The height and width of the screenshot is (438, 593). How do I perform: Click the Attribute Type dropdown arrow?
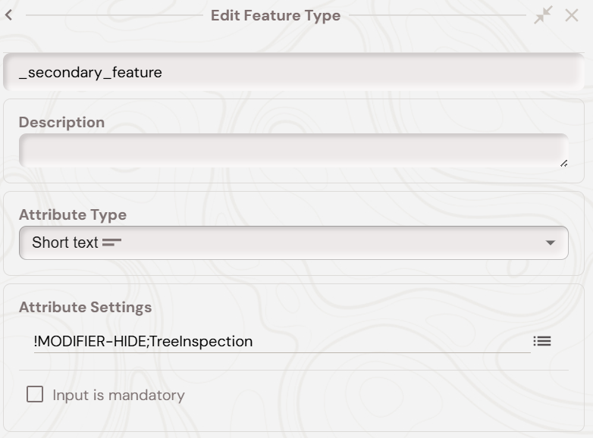click(551, 243)
